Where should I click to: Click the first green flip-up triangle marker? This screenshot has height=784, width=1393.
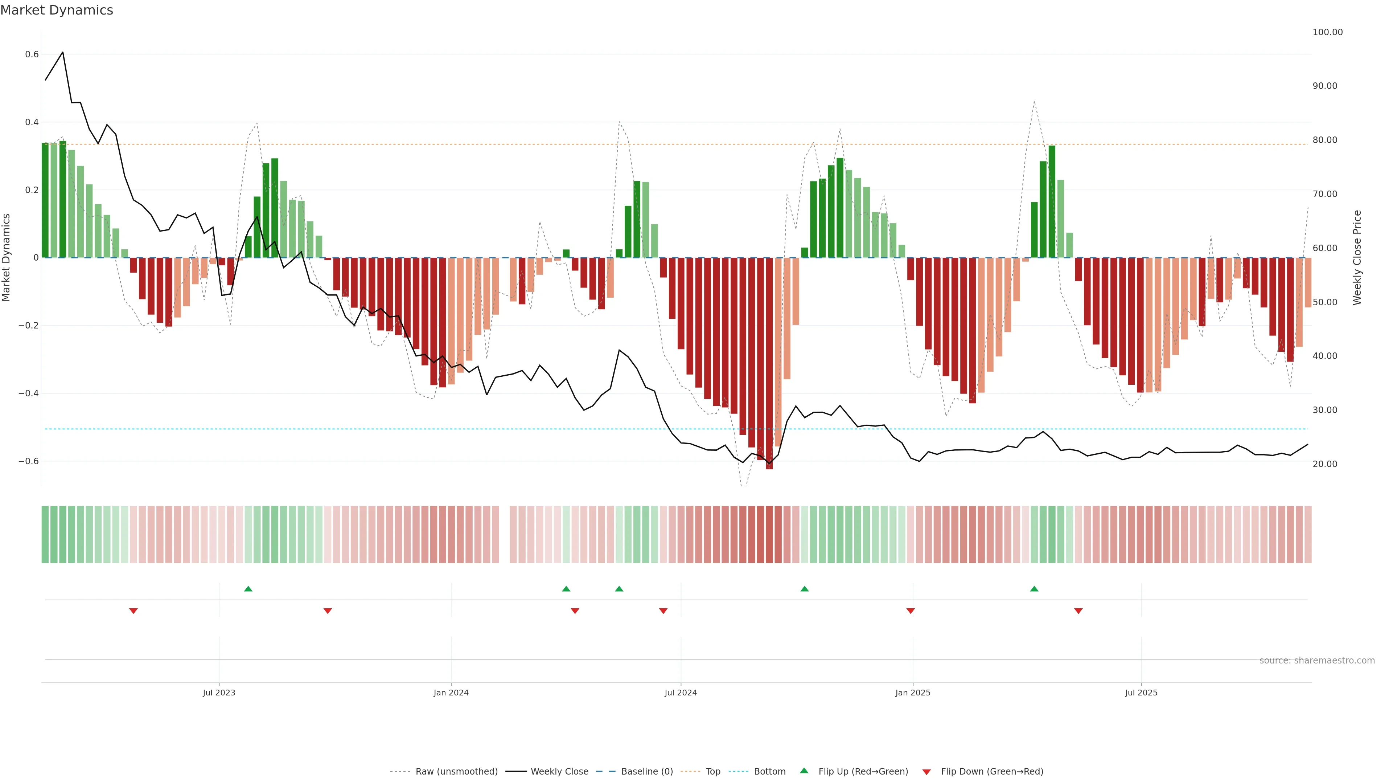[x=248, y=589]
